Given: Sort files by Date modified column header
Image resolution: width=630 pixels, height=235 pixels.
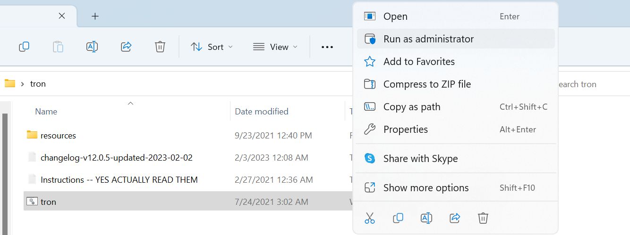Looking at the screenshot, I should point(261,111).
